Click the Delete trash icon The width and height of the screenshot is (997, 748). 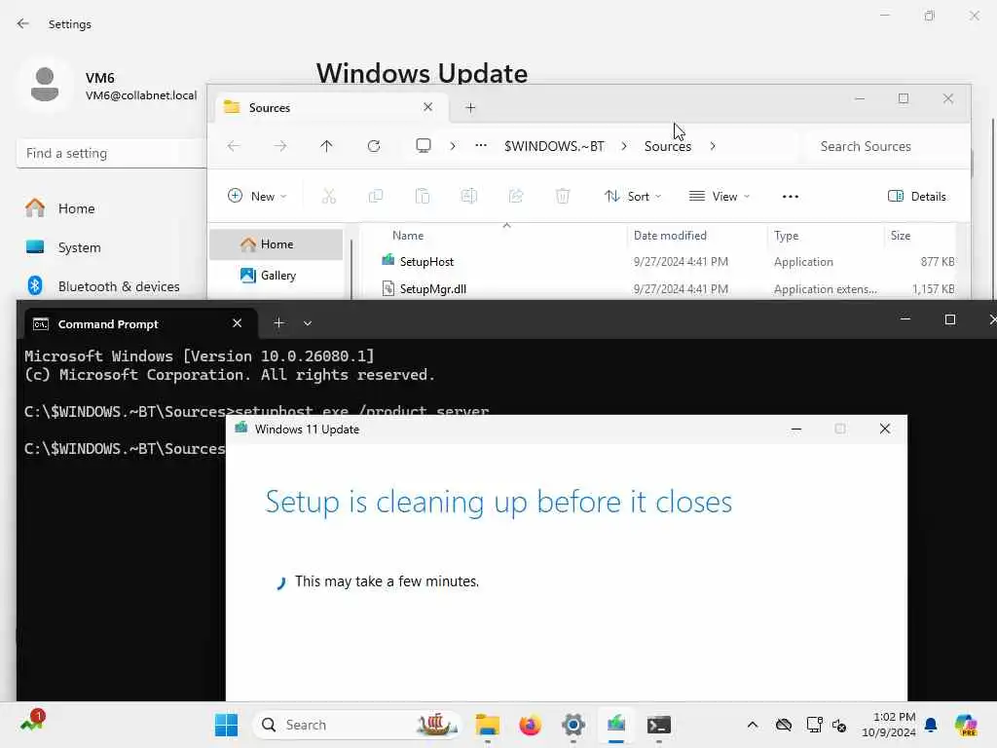pyautogui.click(x=563, y=196)
